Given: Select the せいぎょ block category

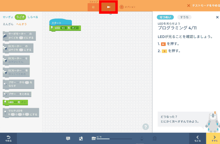Looking at the screenshot, I should click(8, 17).
